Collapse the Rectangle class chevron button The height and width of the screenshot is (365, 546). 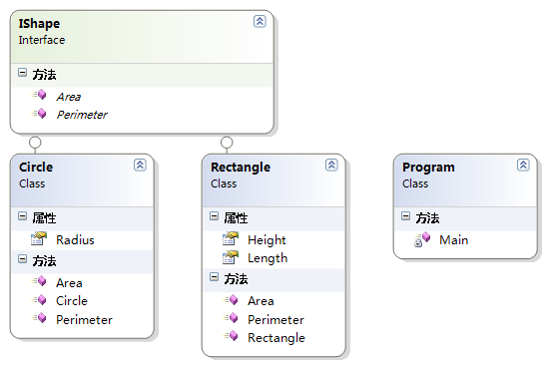(x=331, y=165)
